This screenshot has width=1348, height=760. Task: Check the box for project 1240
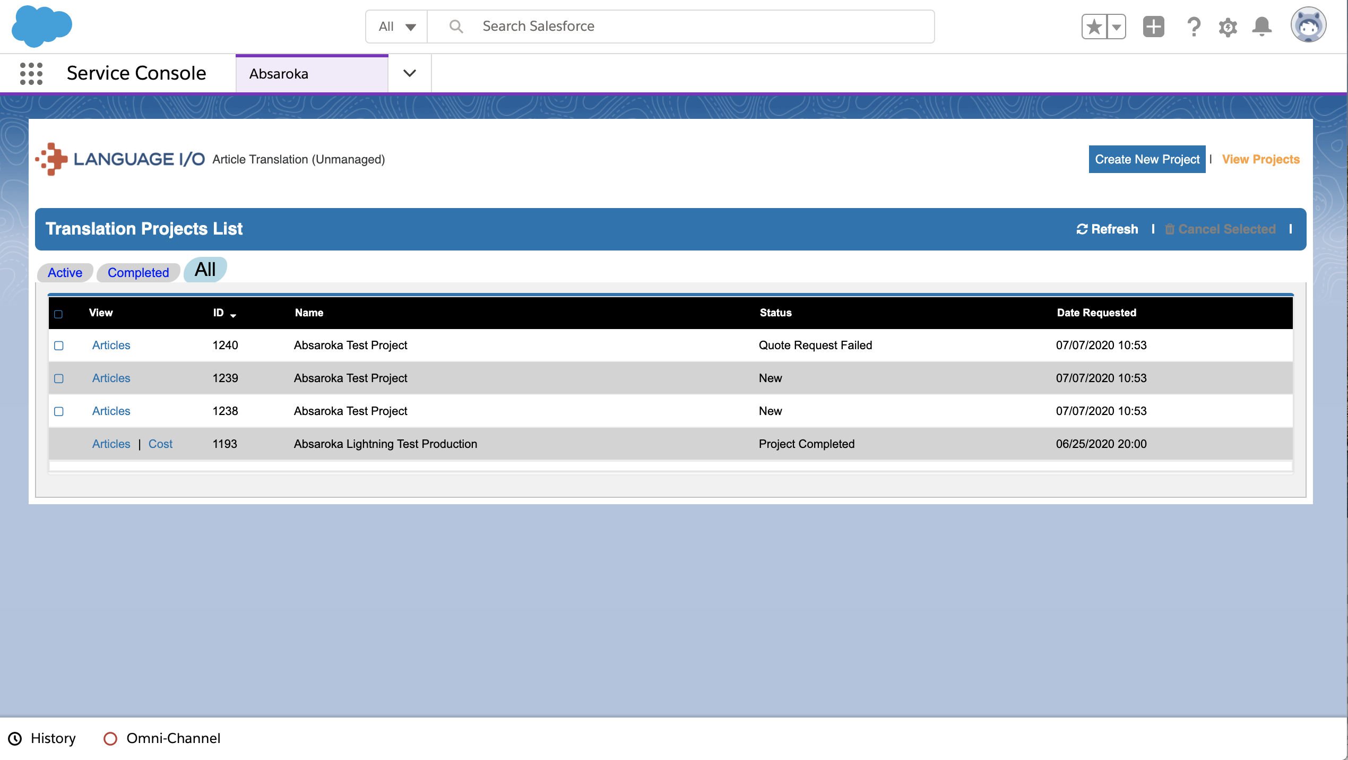point(59,346)
